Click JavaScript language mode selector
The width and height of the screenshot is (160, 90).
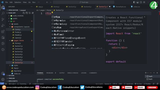click(x=128, y=84)
